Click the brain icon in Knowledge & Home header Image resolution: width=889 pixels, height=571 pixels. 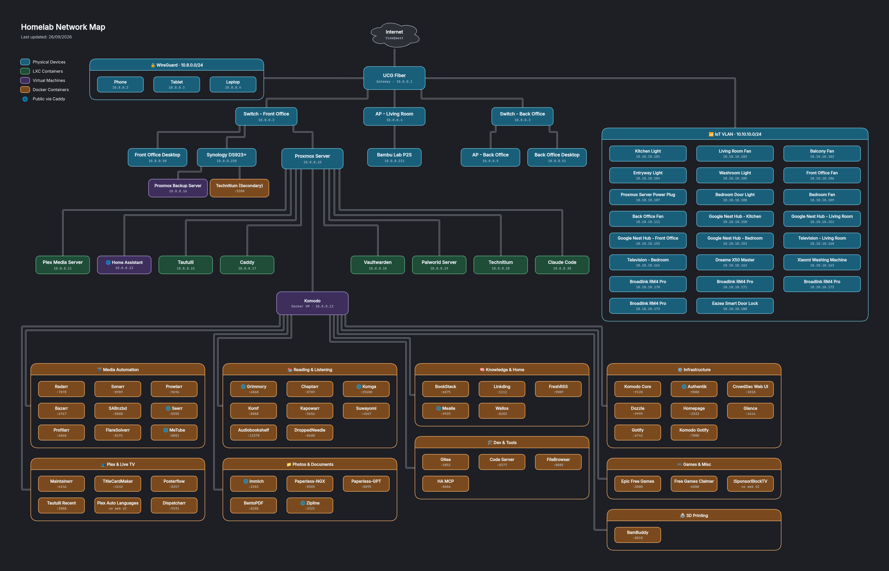pyautogui.click(x=482, y=370)
